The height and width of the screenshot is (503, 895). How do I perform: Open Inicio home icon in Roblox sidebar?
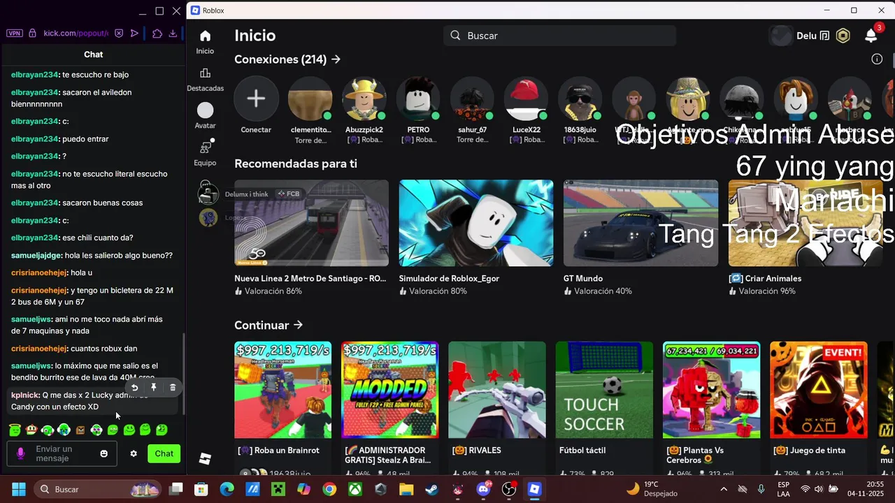coord(205,36)
